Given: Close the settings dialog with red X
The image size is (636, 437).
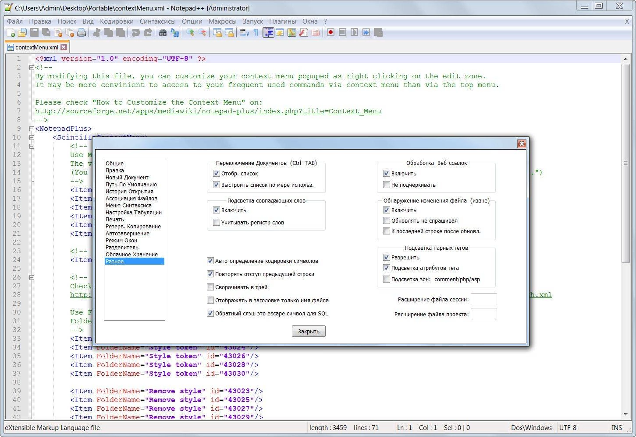Looking at the screenshot, I should pos(522,143).
